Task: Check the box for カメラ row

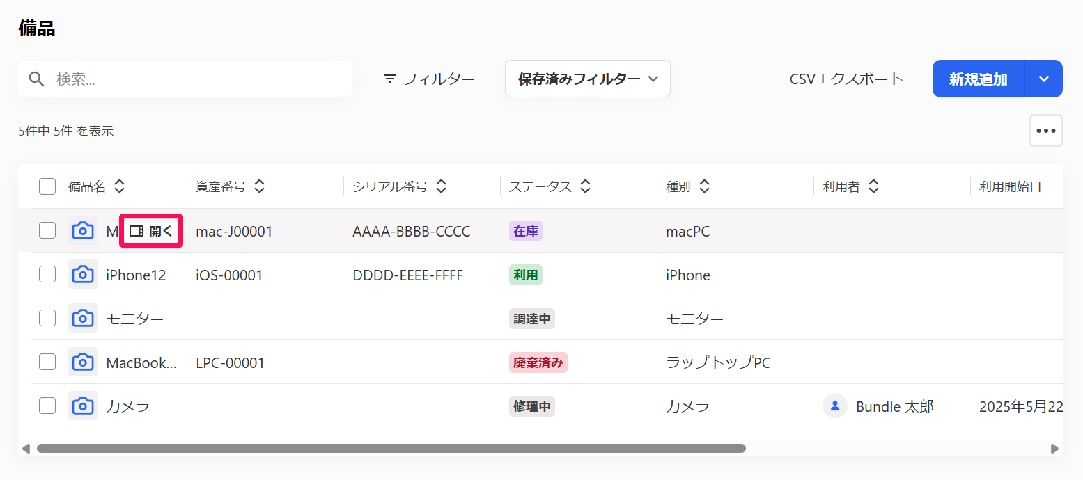Action: click(47, 406)
